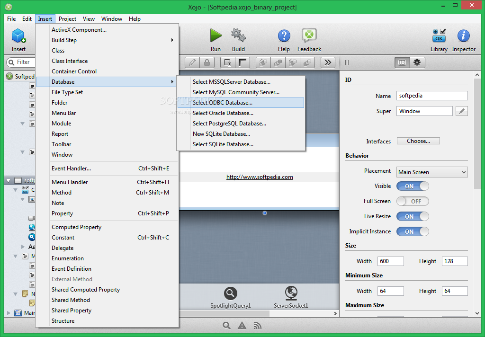Click the Size Height field with 128
Screen dimensions: 485x337
click(x=455, y=261)
